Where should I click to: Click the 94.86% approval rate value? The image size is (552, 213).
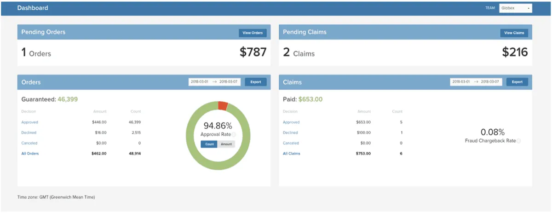tap(218, 126)
